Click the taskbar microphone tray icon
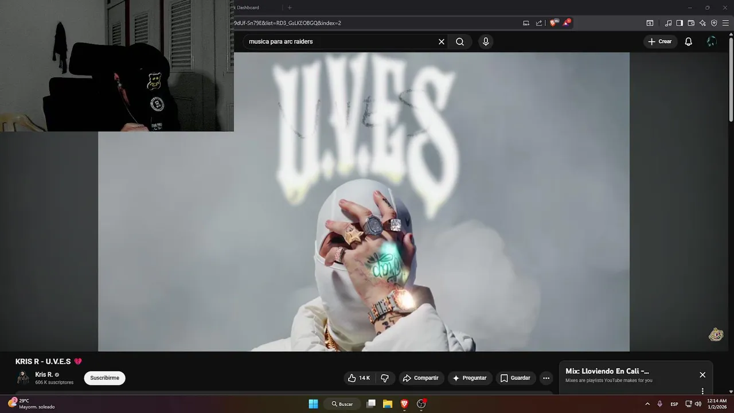 (660, 404)
